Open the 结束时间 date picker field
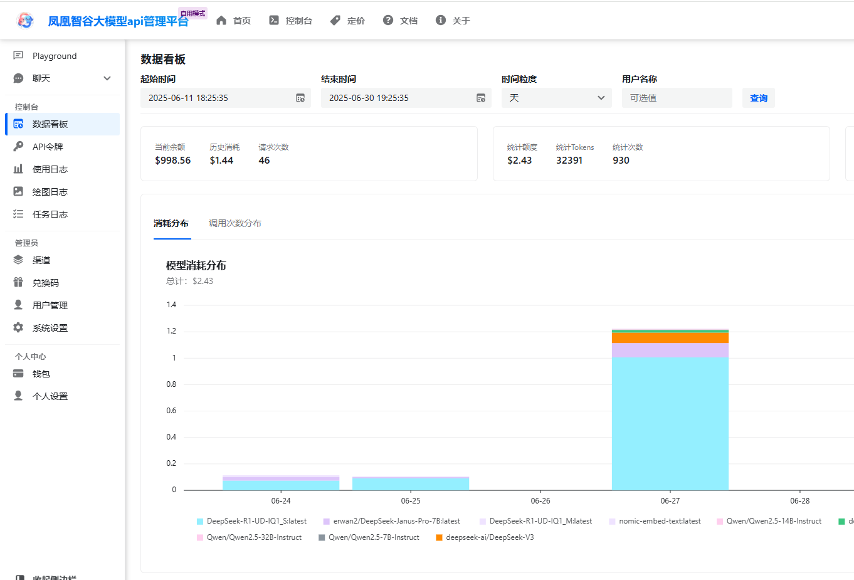Image resolution: width=854 pixels, height=580 pixels. click(x=401, y=98)
